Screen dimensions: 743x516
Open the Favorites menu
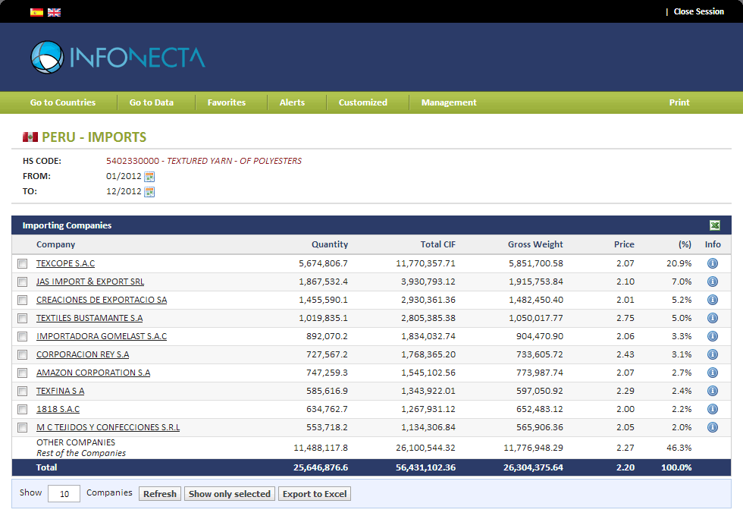click(227, 102)
